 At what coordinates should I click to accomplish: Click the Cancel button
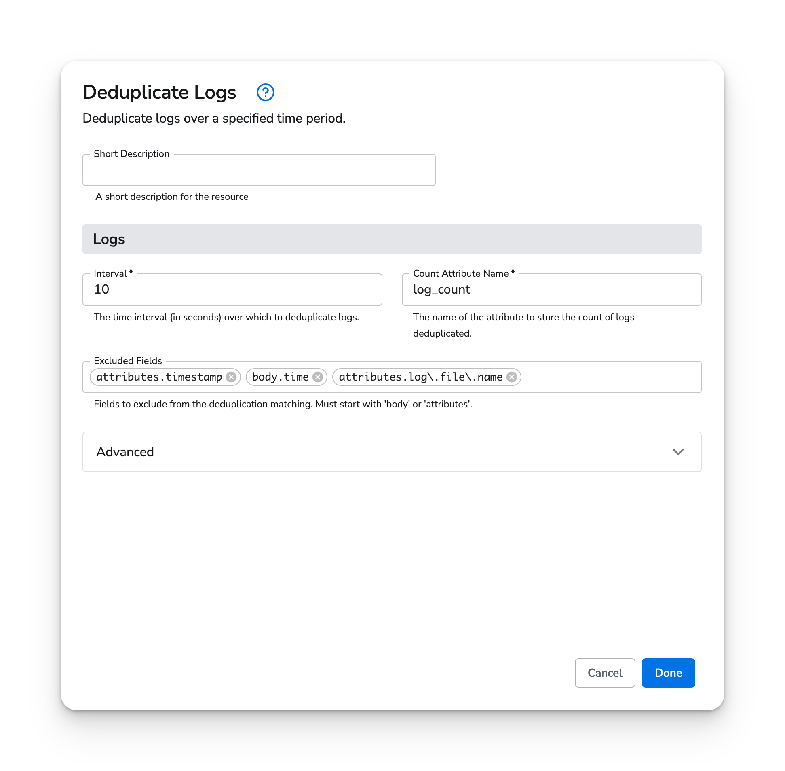click(x=605, y=673)
